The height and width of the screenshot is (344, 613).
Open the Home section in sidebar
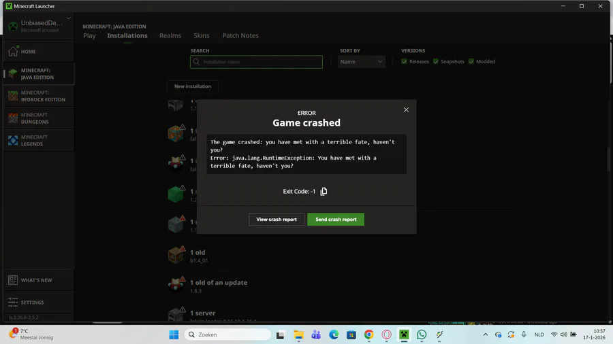[38, 52]
